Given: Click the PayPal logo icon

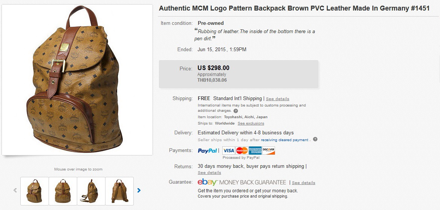Looking at the screenshot, I should click(208, 151).
